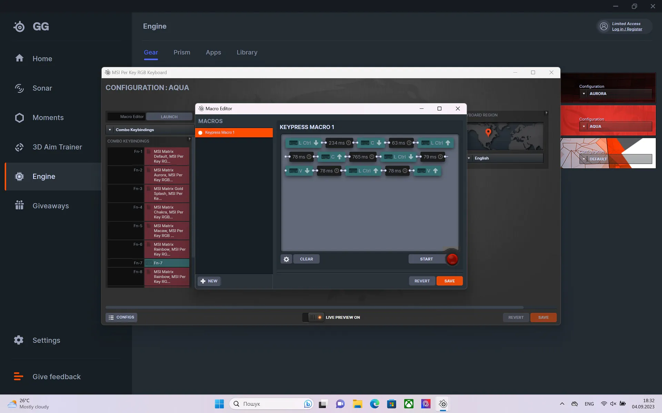
Task: Click the taskbar search field
Action: tap(272, 404)
